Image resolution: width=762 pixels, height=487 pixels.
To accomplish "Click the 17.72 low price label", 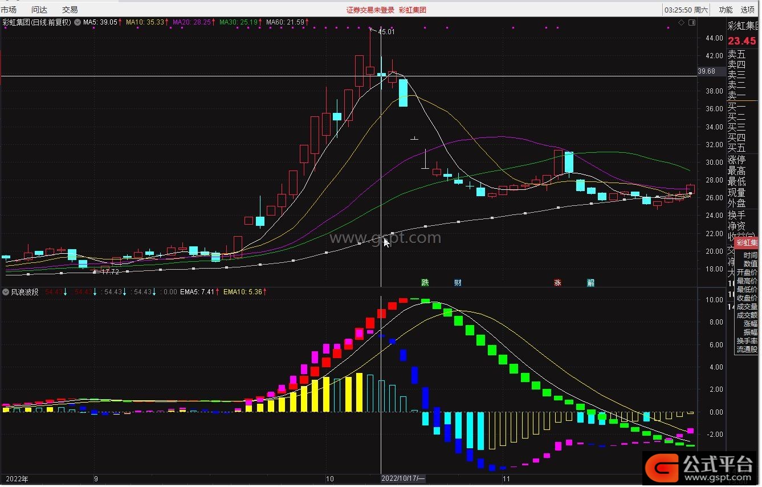I will click(110, 272).
